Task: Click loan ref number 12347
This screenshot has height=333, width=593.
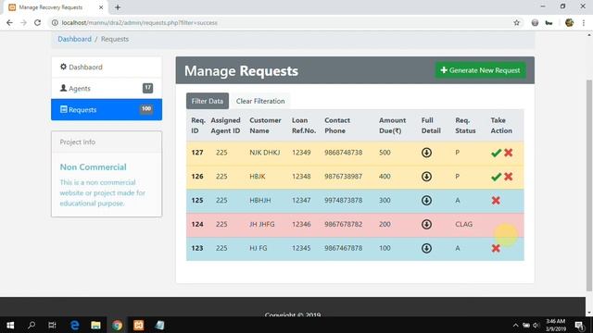Action: 301,200
